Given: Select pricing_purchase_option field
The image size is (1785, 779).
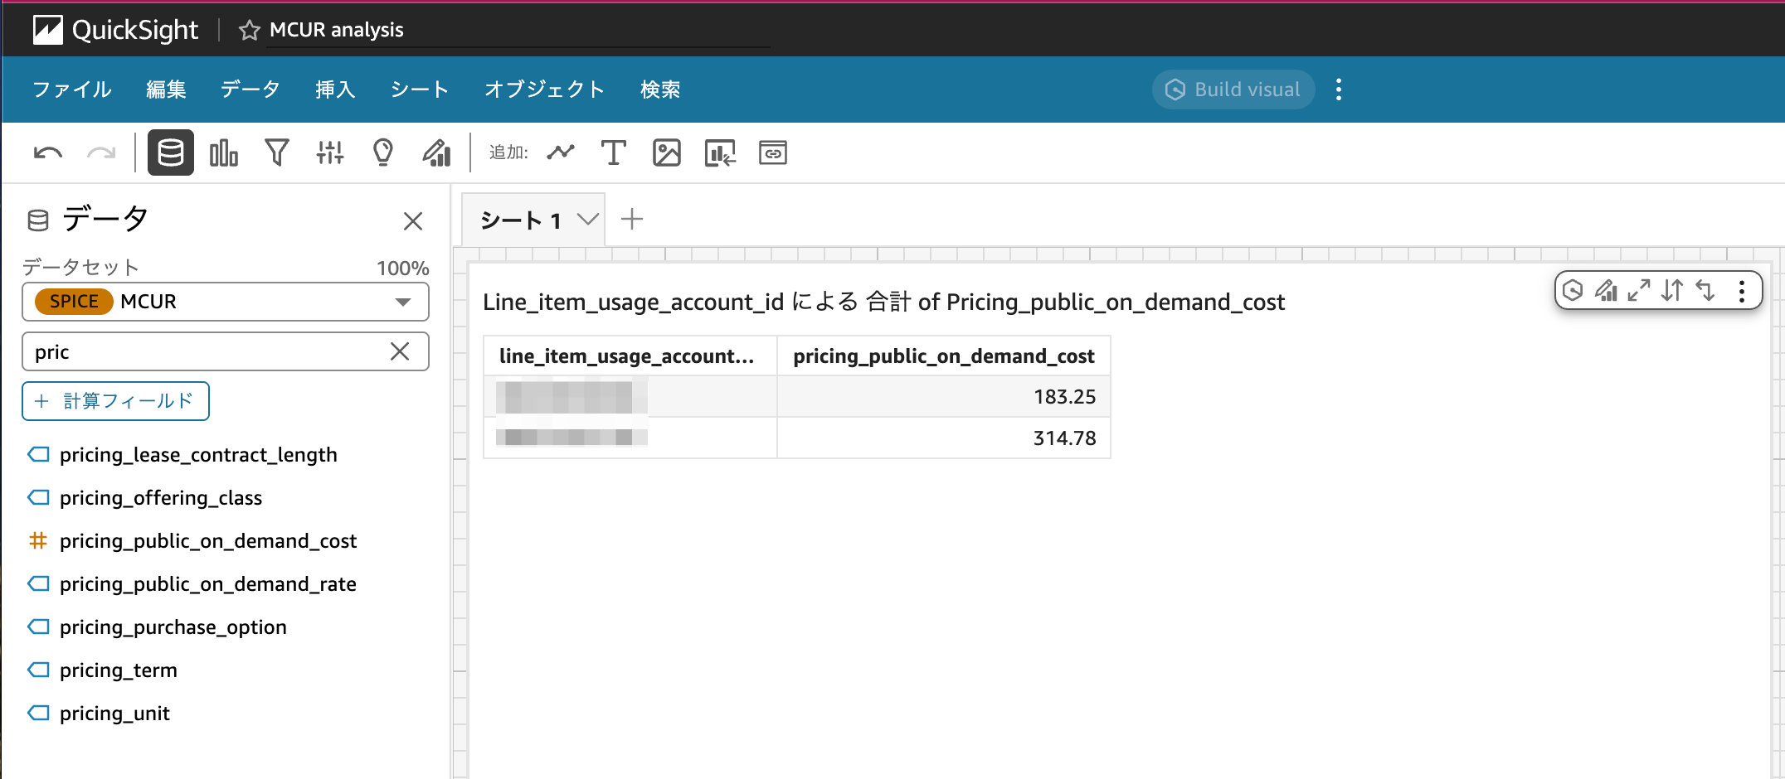Looking at the screenshot, I should [x=173, y=627].
